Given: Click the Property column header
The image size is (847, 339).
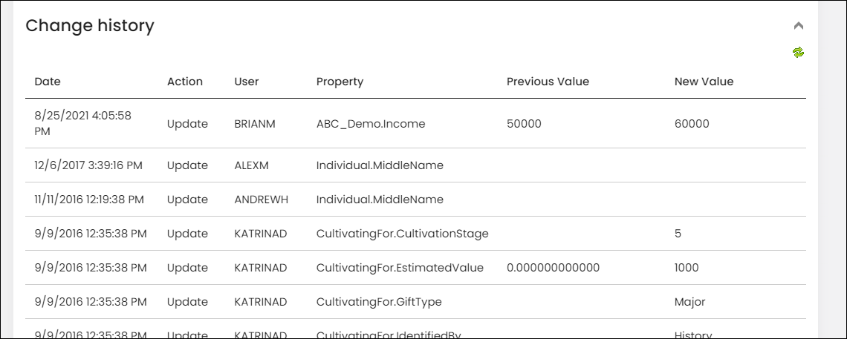Looking at the screenshot, I should pos(340,82).
